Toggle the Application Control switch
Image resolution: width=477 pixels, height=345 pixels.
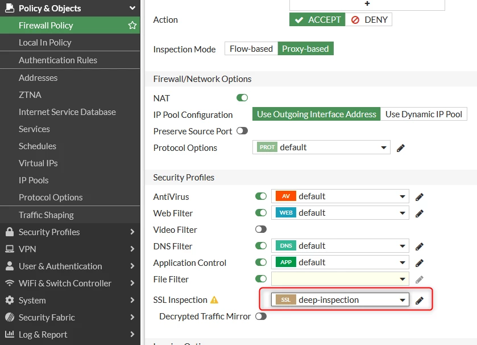[x=261, y=262]
